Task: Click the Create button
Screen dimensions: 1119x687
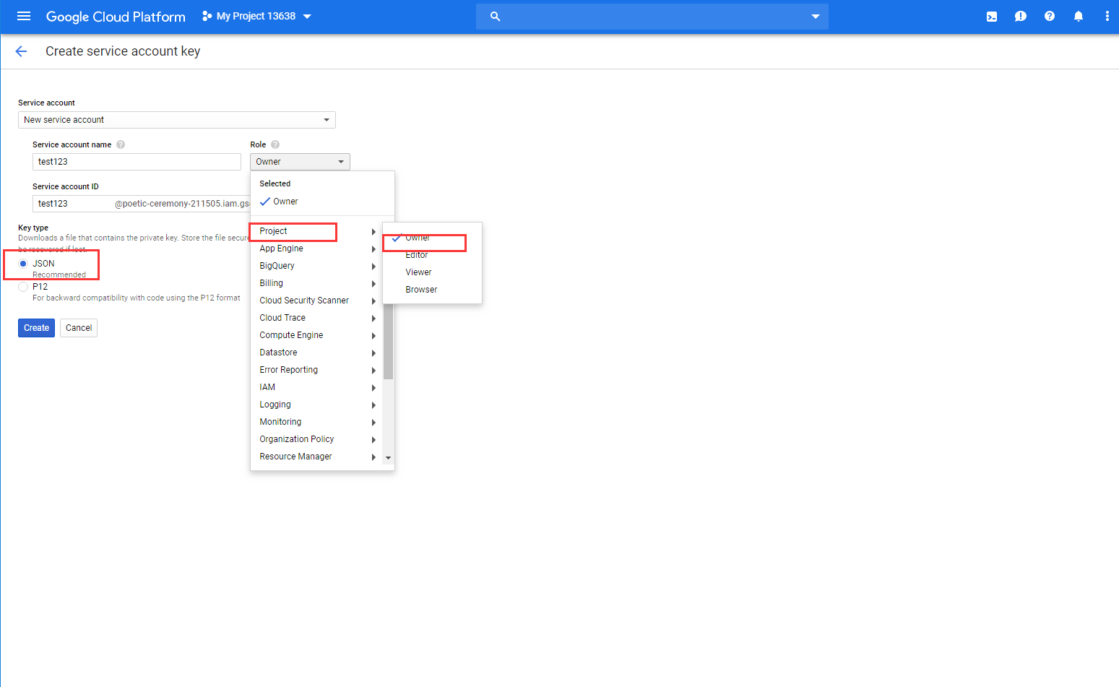Action: coord(36,328)
